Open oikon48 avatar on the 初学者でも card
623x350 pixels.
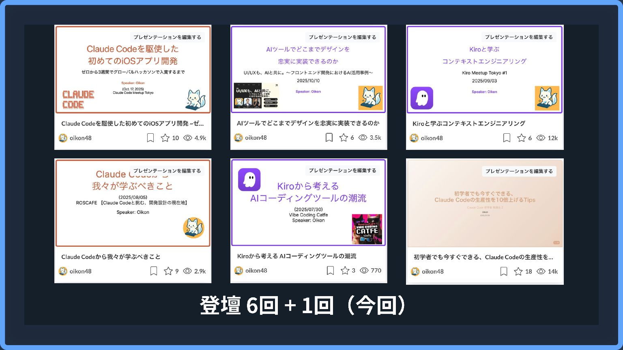[415, 271]
